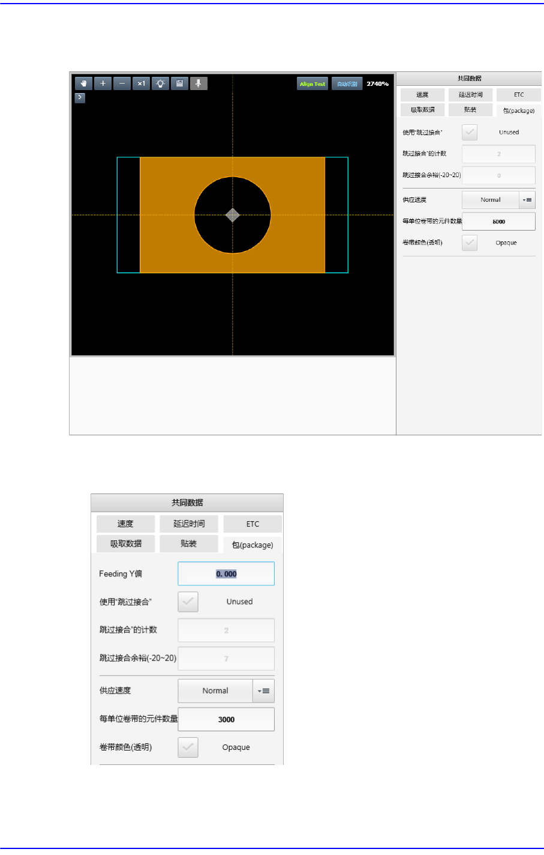Open 包(package) tab in panel beside camera view
Screen dimensions: 544x855
519,110
